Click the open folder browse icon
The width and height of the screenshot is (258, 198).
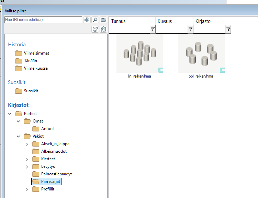click(103, 20)
